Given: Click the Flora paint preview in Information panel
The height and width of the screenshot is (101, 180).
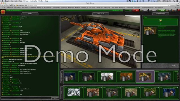Looking at the screenshot, I should [x=150, y=31].
